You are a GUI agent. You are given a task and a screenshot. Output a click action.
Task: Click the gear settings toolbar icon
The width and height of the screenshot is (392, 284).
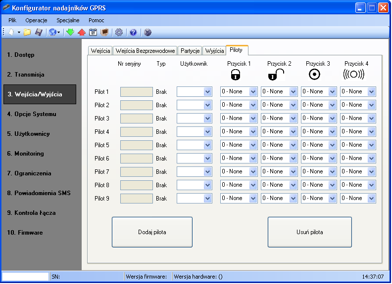pos(119,32)
